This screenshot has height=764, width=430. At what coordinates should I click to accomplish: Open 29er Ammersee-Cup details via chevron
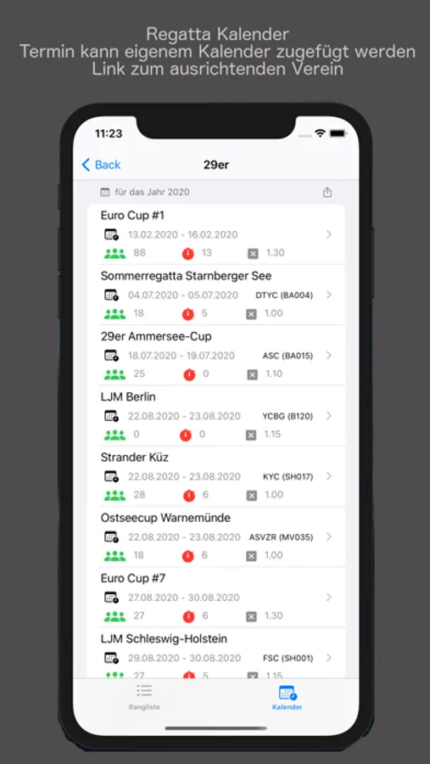329,355
